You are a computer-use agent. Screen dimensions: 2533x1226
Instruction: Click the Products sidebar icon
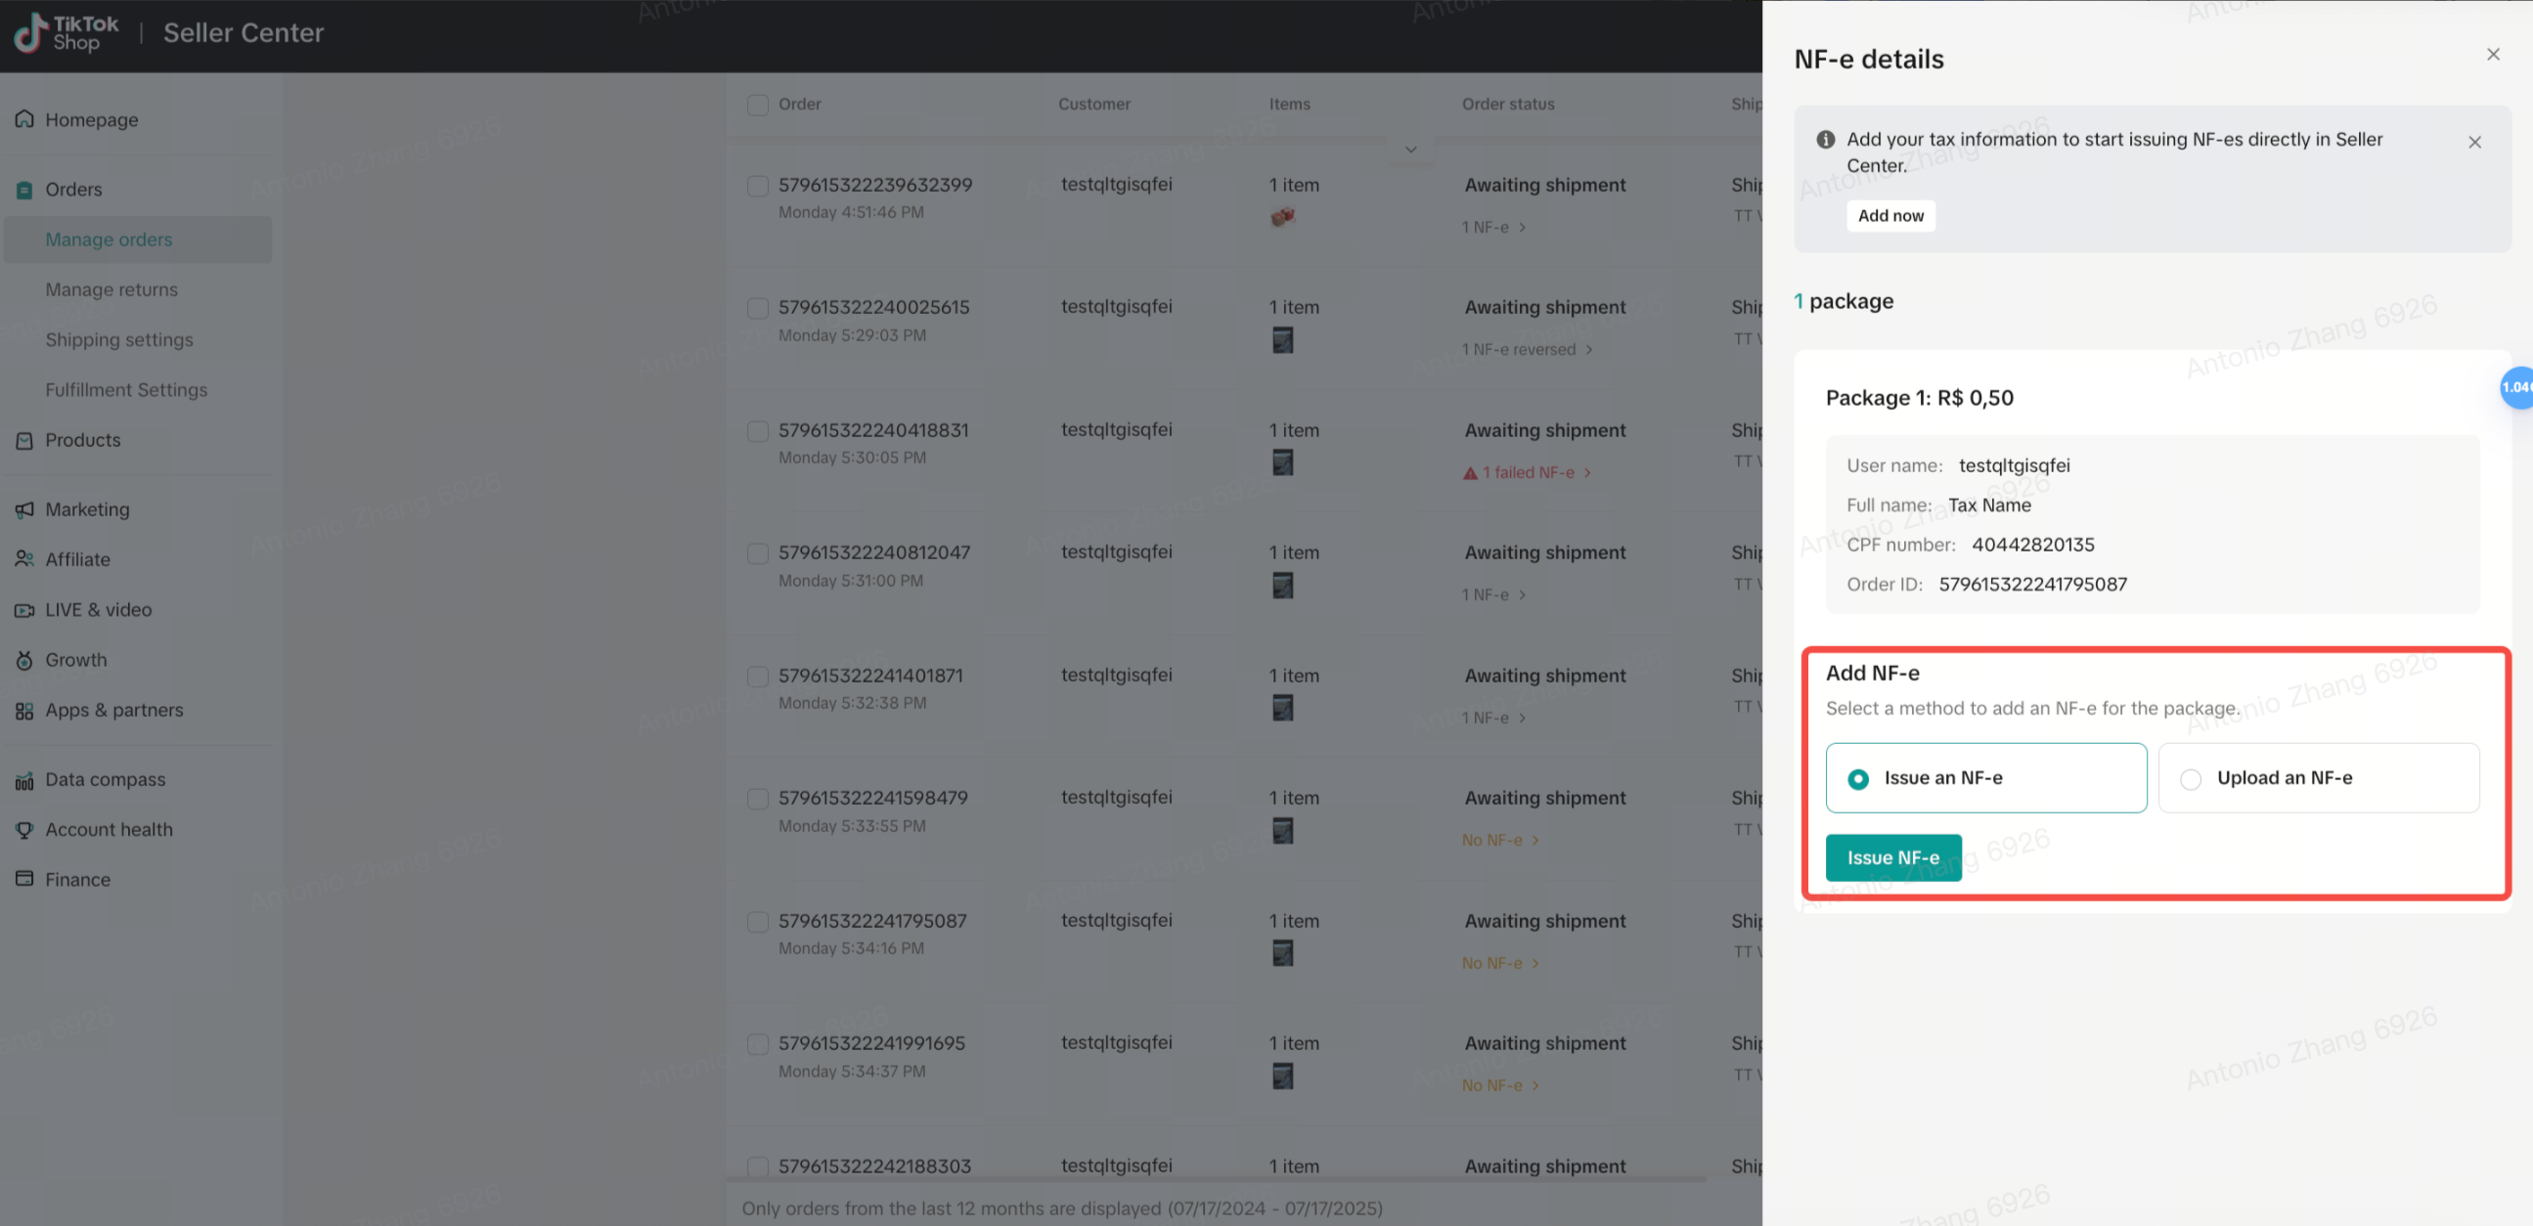tap(24, 441)
